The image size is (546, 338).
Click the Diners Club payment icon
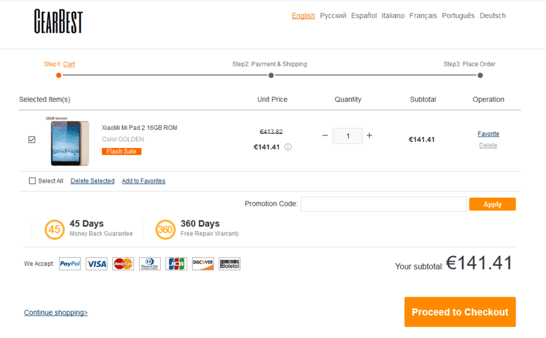(150, 264)
